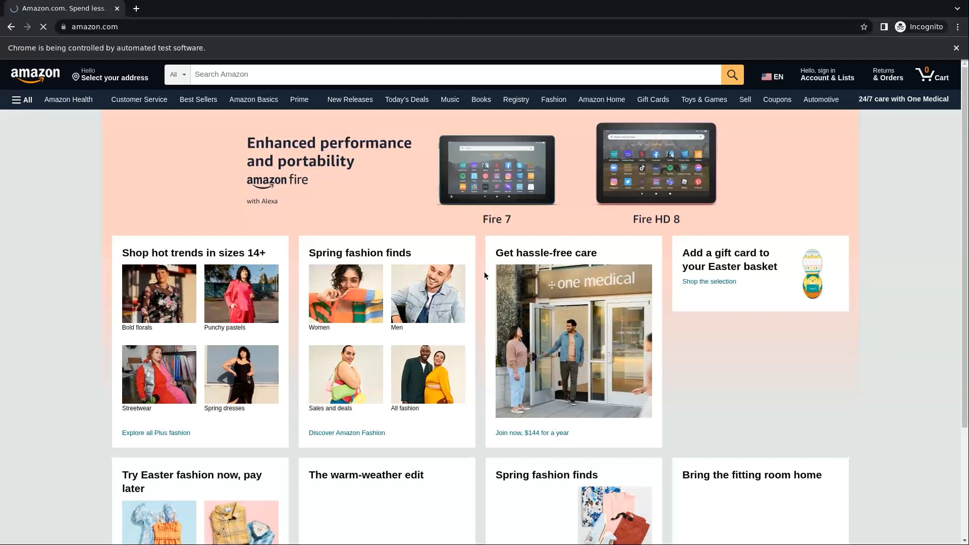This screenshot has height=545, width=969.
Task: Open a new browser tab
Action: point(136,9)
